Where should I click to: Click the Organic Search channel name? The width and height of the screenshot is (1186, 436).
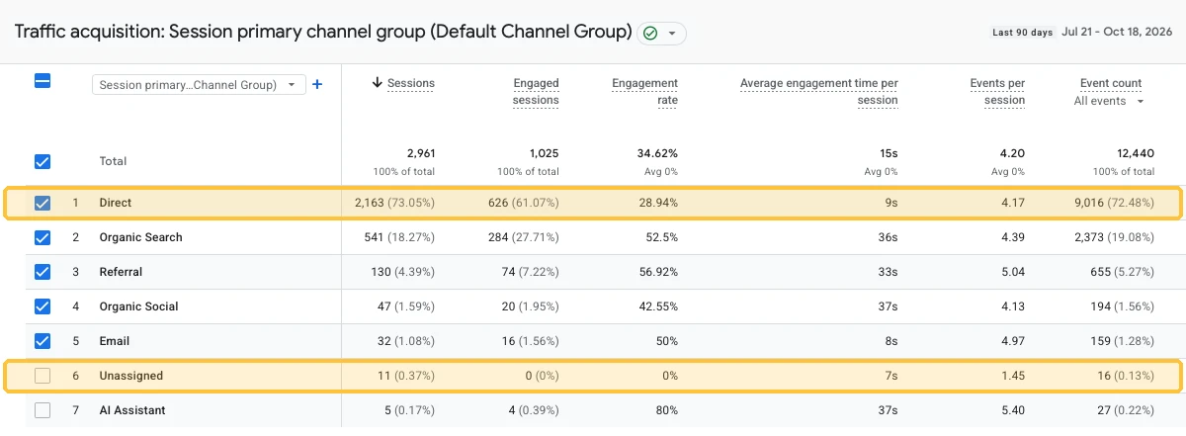140,237
